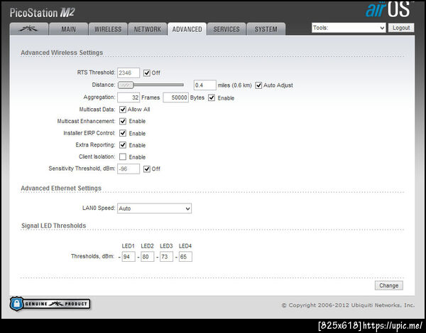Click the Change button
Screen dimensions: 426x333
pyautogui.click(x=389, y=285)
